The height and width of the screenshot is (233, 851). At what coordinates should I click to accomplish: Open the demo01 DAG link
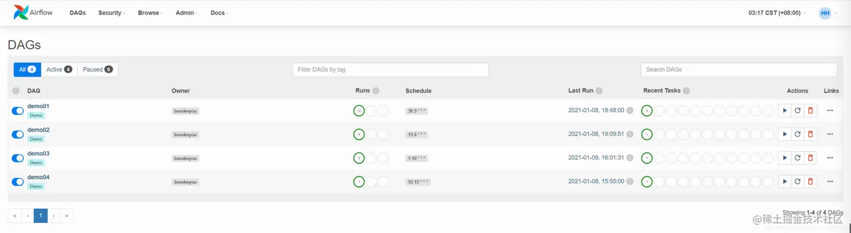(x=38, y=106)
